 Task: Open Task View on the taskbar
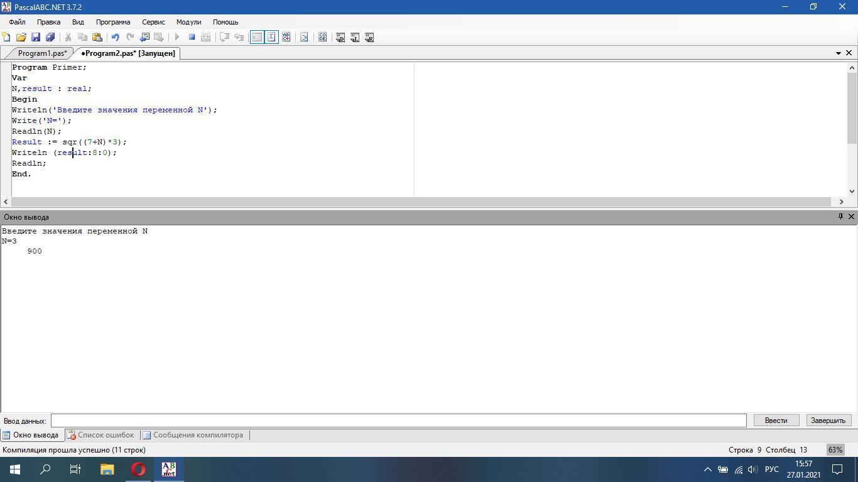point(75,469)
